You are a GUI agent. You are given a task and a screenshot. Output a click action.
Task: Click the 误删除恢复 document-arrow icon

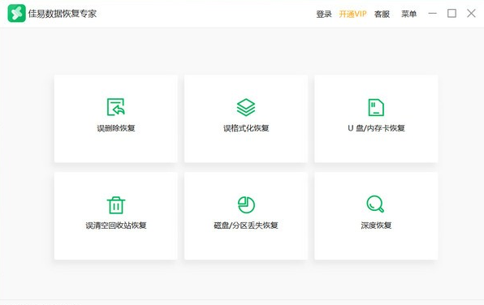116,107
